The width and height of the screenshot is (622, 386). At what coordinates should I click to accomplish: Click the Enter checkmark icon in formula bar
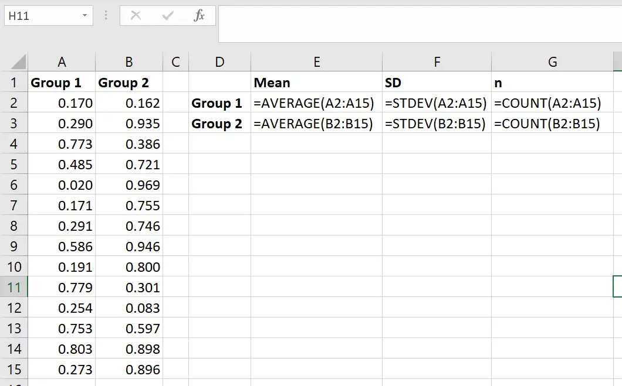pyautogui.click(x=168, y=16)
